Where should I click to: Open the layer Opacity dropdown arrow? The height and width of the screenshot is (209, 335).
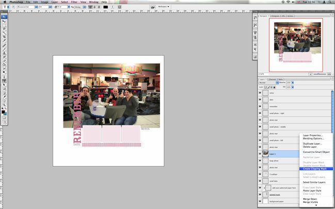click(x=293, y=83)
